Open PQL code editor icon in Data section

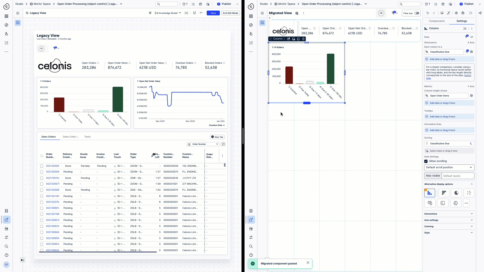coord(472,37)
